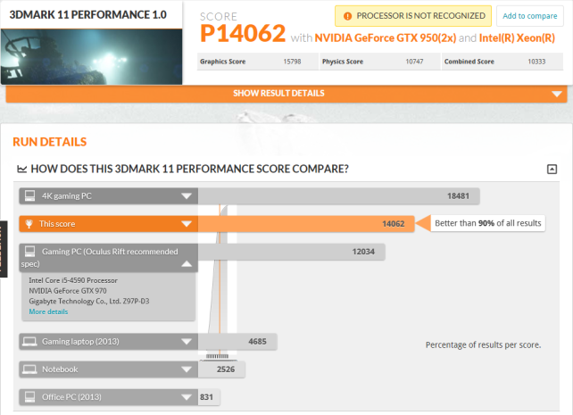The image size is (573, 415).
Task: Click the Graphics Score 15798 cell
Action: pos(258,62)
